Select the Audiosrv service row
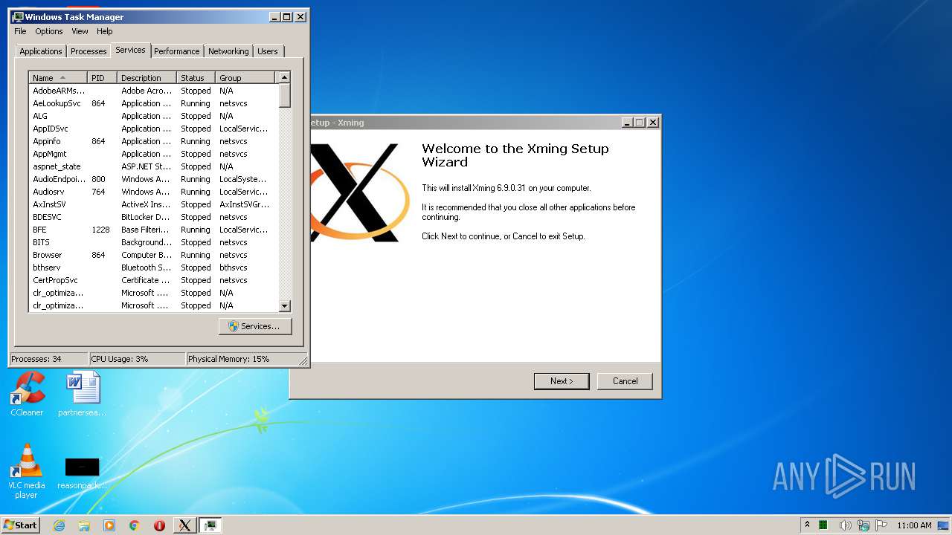 tap(153, 192)
